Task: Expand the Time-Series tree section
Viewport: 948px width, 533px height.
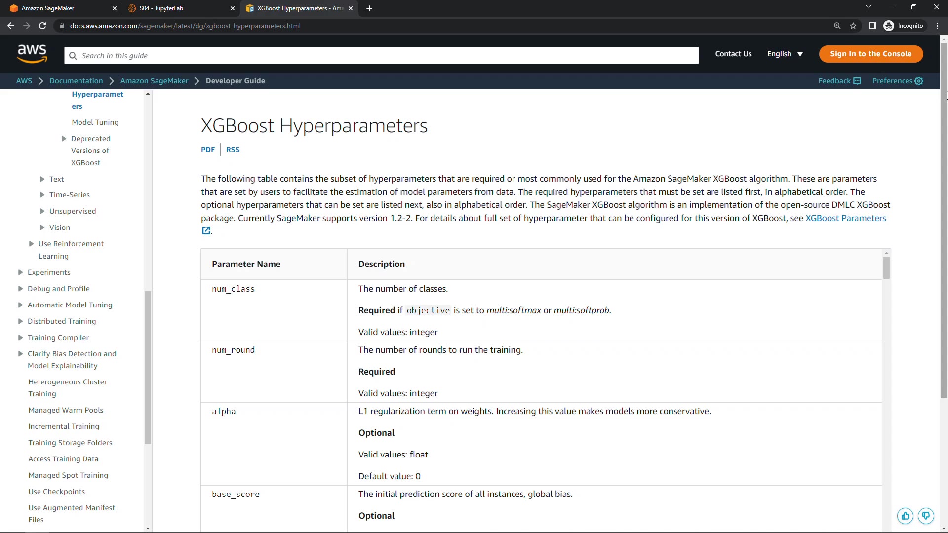Action: pyautogui.click(x=42, y=195)
